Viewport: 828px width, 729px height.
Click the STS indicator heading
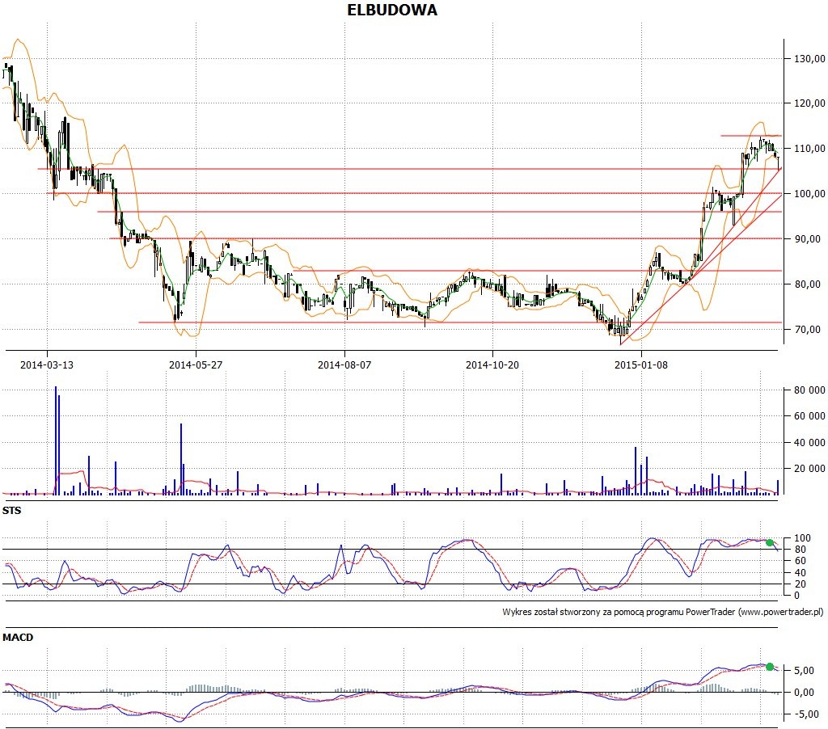coord(11,511)
